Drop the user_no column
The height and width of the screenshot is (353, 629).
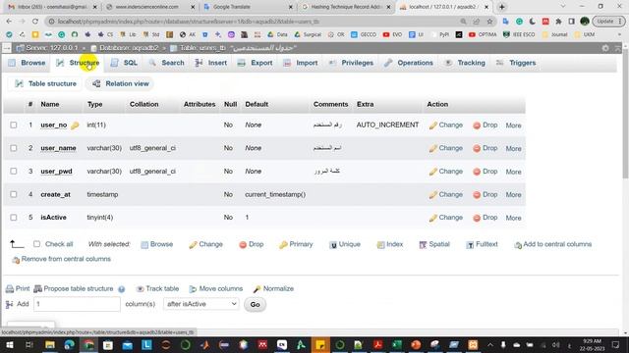point(485,126)
